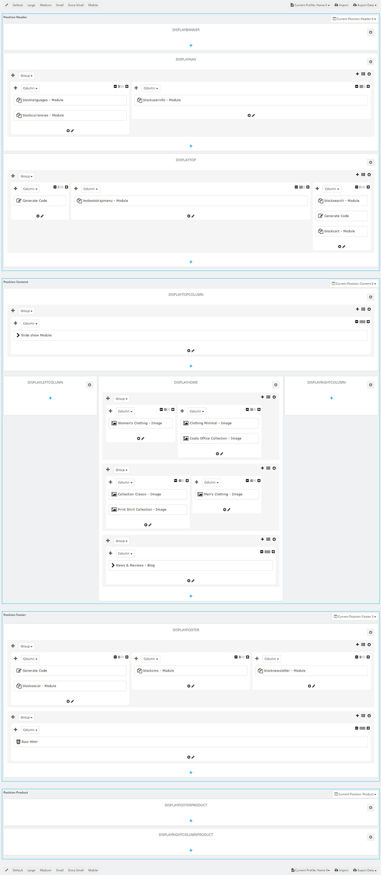Open Current Position: Header 6 dropdown
The image size is (381, 875).
tap(354, 19)
